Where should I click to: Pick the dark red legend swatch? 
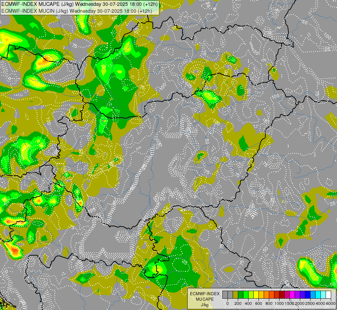point(282,295)
